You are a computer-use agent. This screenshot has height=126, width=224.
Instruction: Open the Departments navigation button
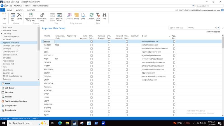[11, 110]
